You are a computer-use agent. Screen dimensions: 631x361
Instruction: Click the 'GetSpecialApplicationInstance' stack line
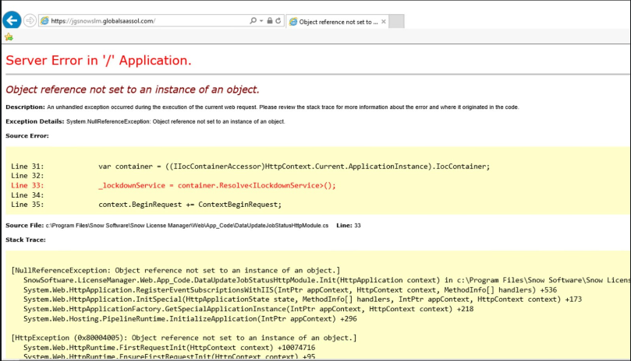point(248,309)
